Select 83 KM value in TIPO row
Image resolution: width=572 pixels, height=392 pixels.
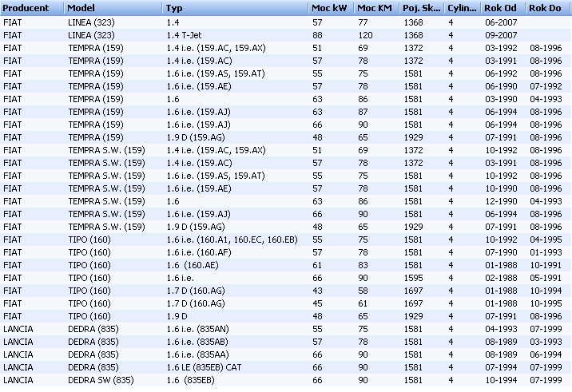(363, 265)
